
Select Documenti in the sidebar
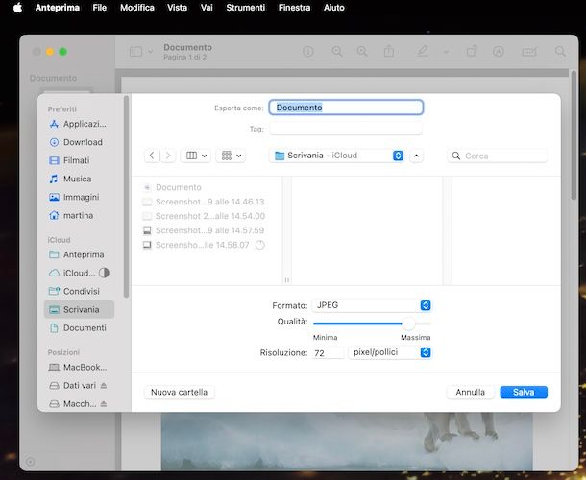tap(79, 327)
